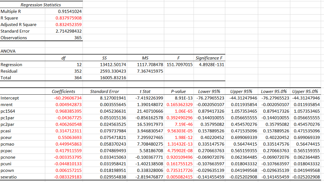
Task: Select the pcnone P-value 0.920109496
Action: [x=179, y=157]
